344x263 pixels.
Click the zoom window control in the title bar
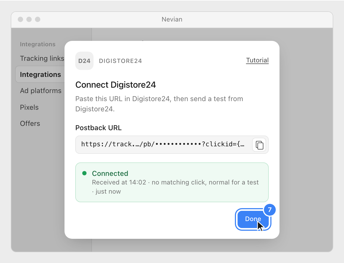click(x=38, y=19)
